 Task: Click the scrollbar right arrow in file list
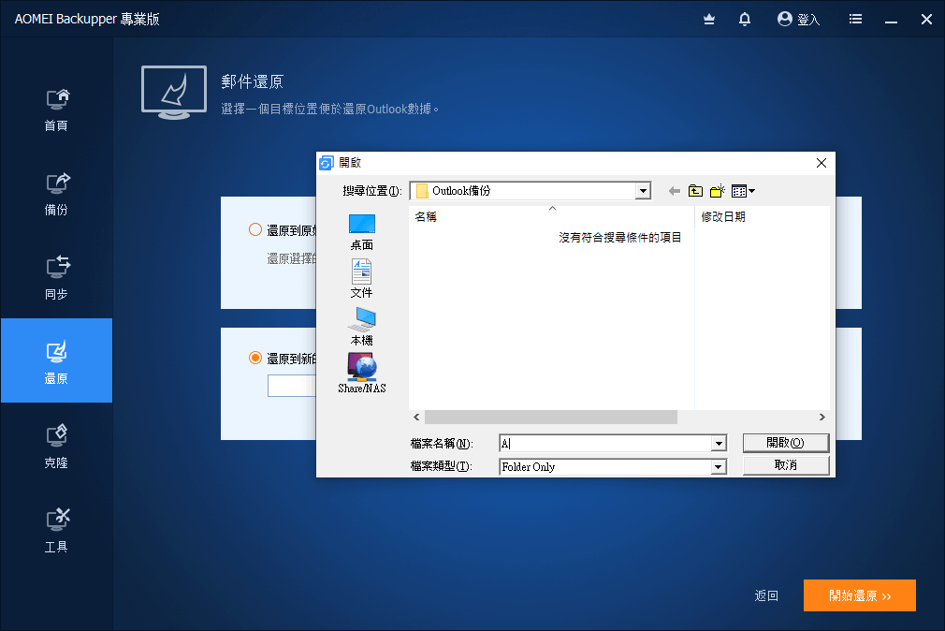(x=822, y=418)
